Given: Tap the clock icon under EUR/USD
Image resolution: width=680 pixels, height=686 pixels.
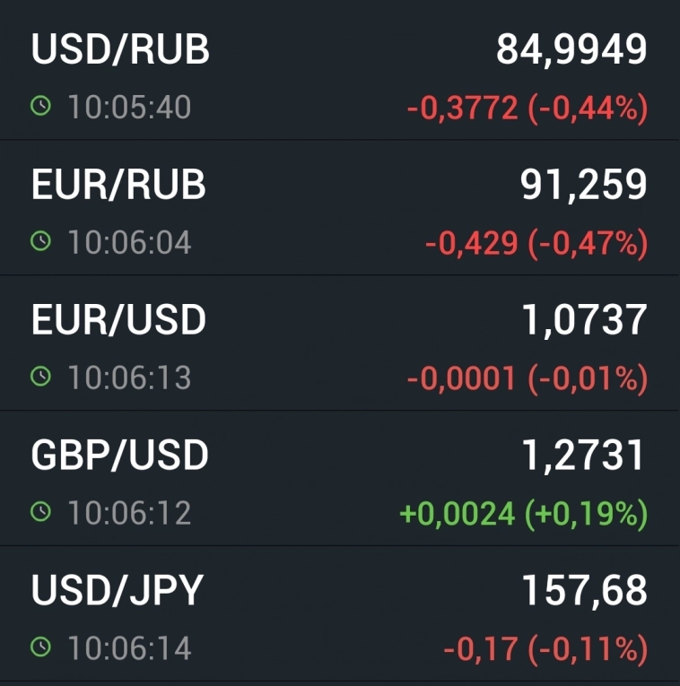Looking at the screenshot, I should pos(40,378).
